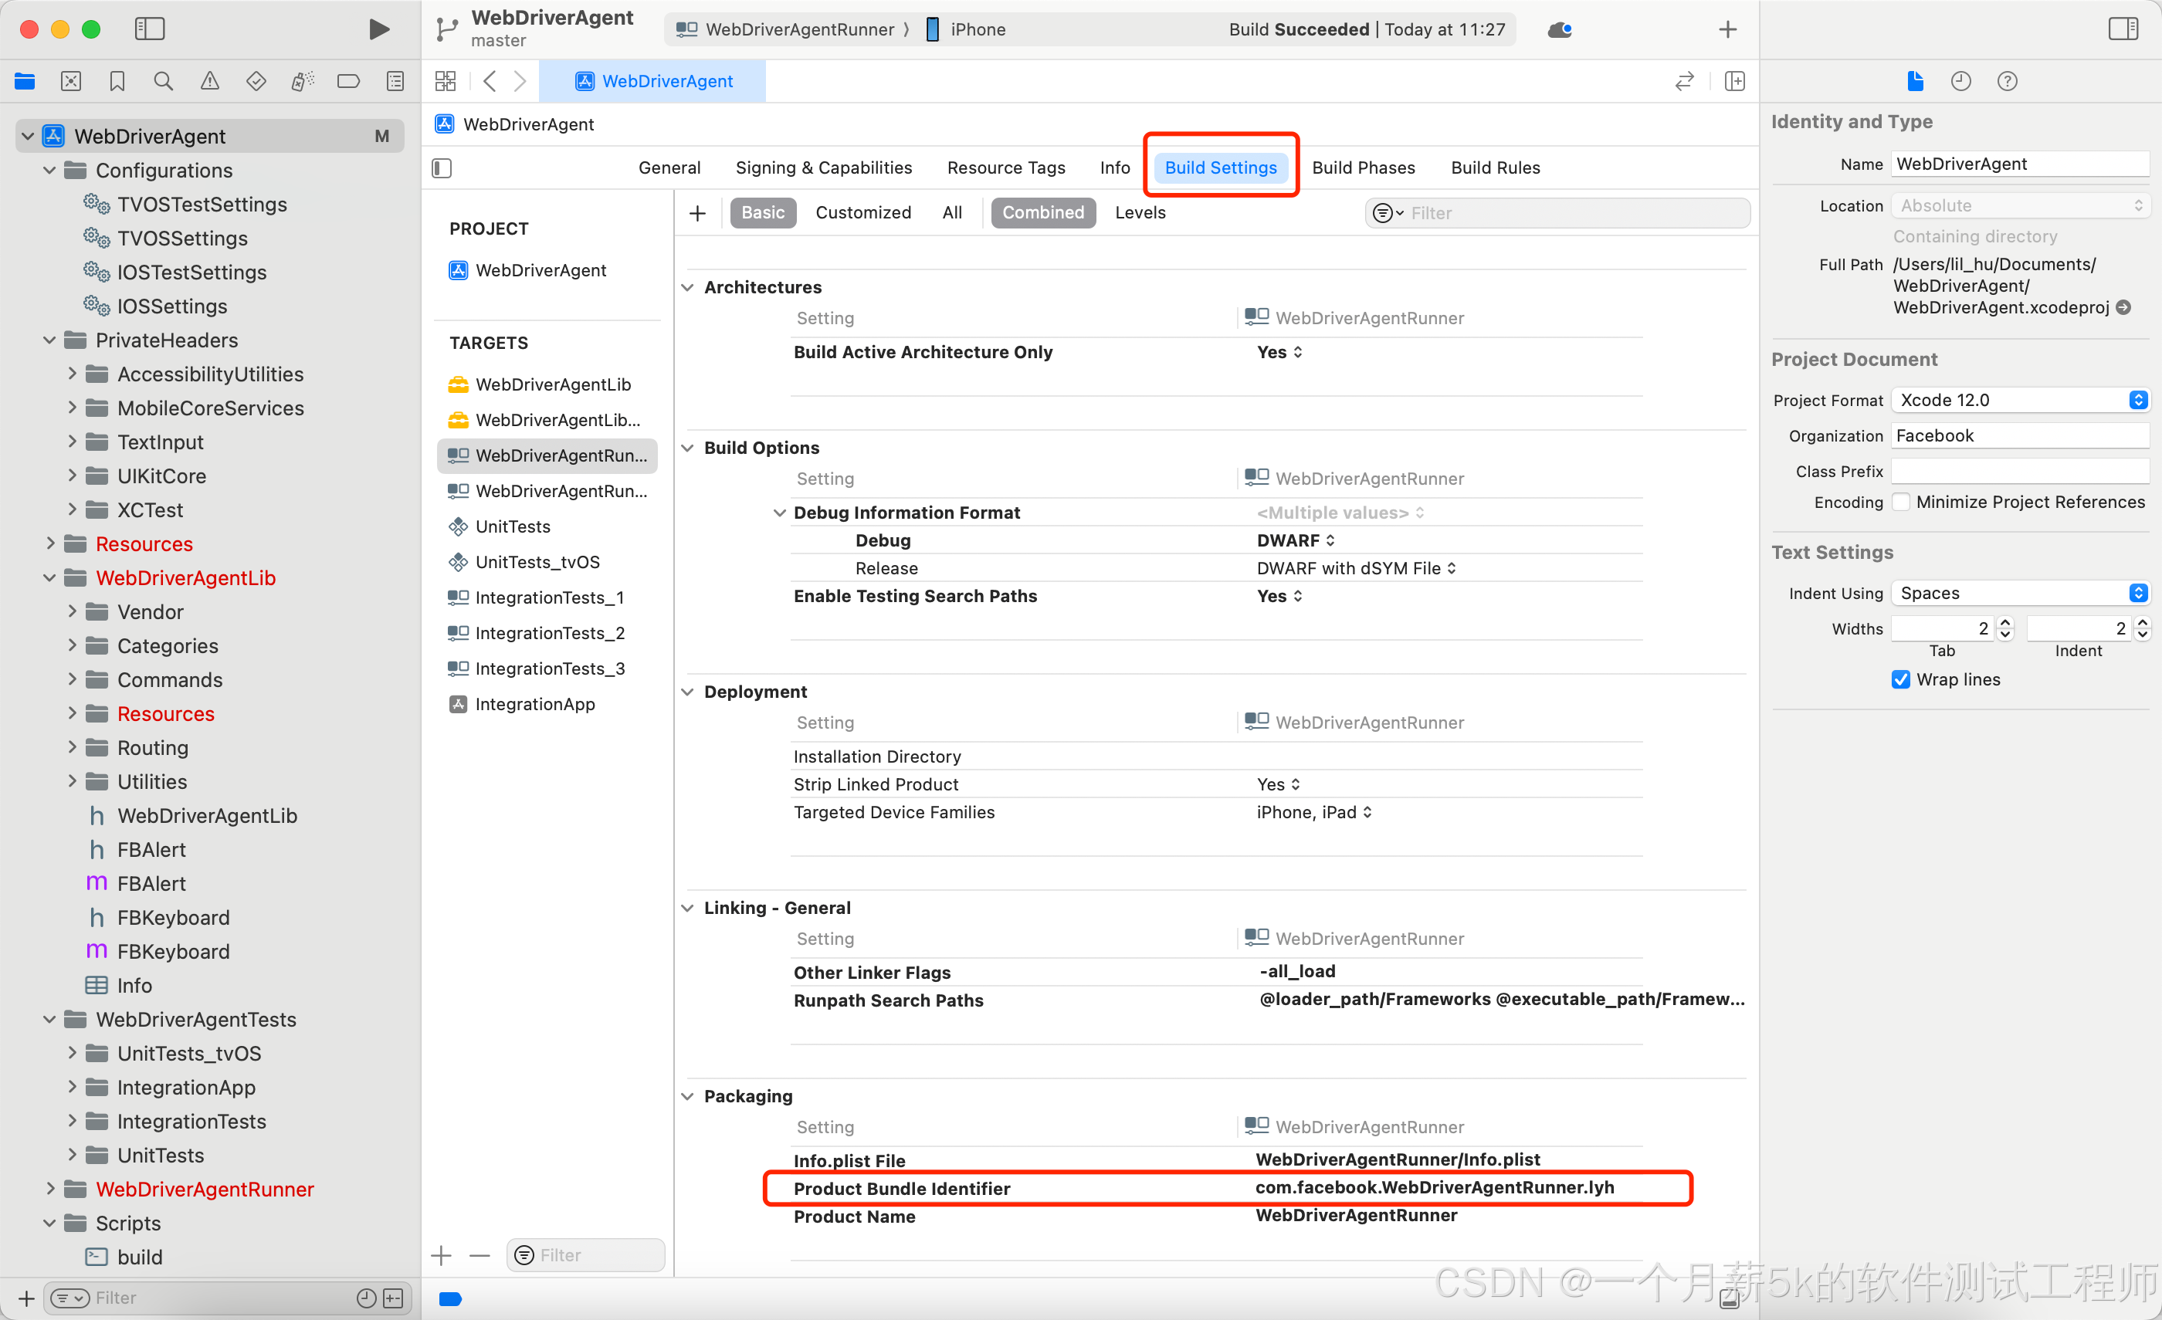Change Build Active Architecture Only value

1279,352
